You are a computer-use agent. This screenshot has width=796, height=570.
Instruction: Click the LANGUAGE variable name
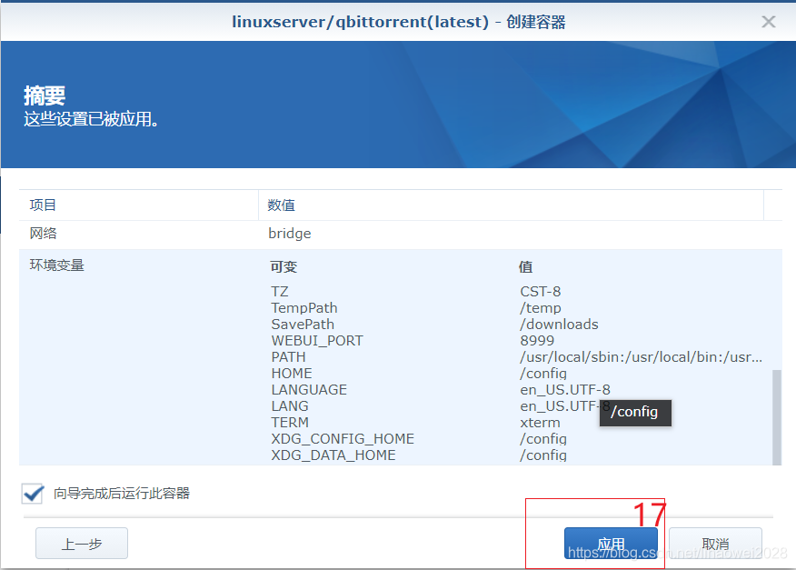pyautogui.click(x=309, y=390)
